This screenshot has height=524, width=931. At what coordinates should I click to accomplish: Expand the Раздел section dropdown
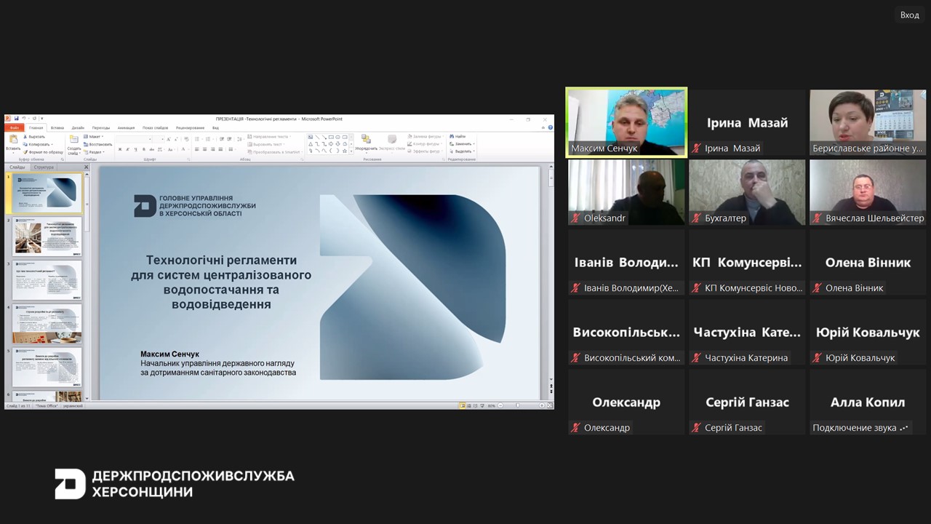[95, 152]
